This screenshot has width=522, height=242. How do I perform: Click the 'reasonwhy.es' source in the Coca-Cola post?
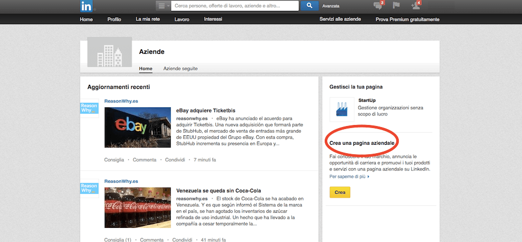(x=192, y=199)
